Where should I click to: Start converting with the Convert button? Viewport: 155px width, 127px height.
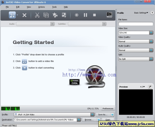click(x=76, y=15)
